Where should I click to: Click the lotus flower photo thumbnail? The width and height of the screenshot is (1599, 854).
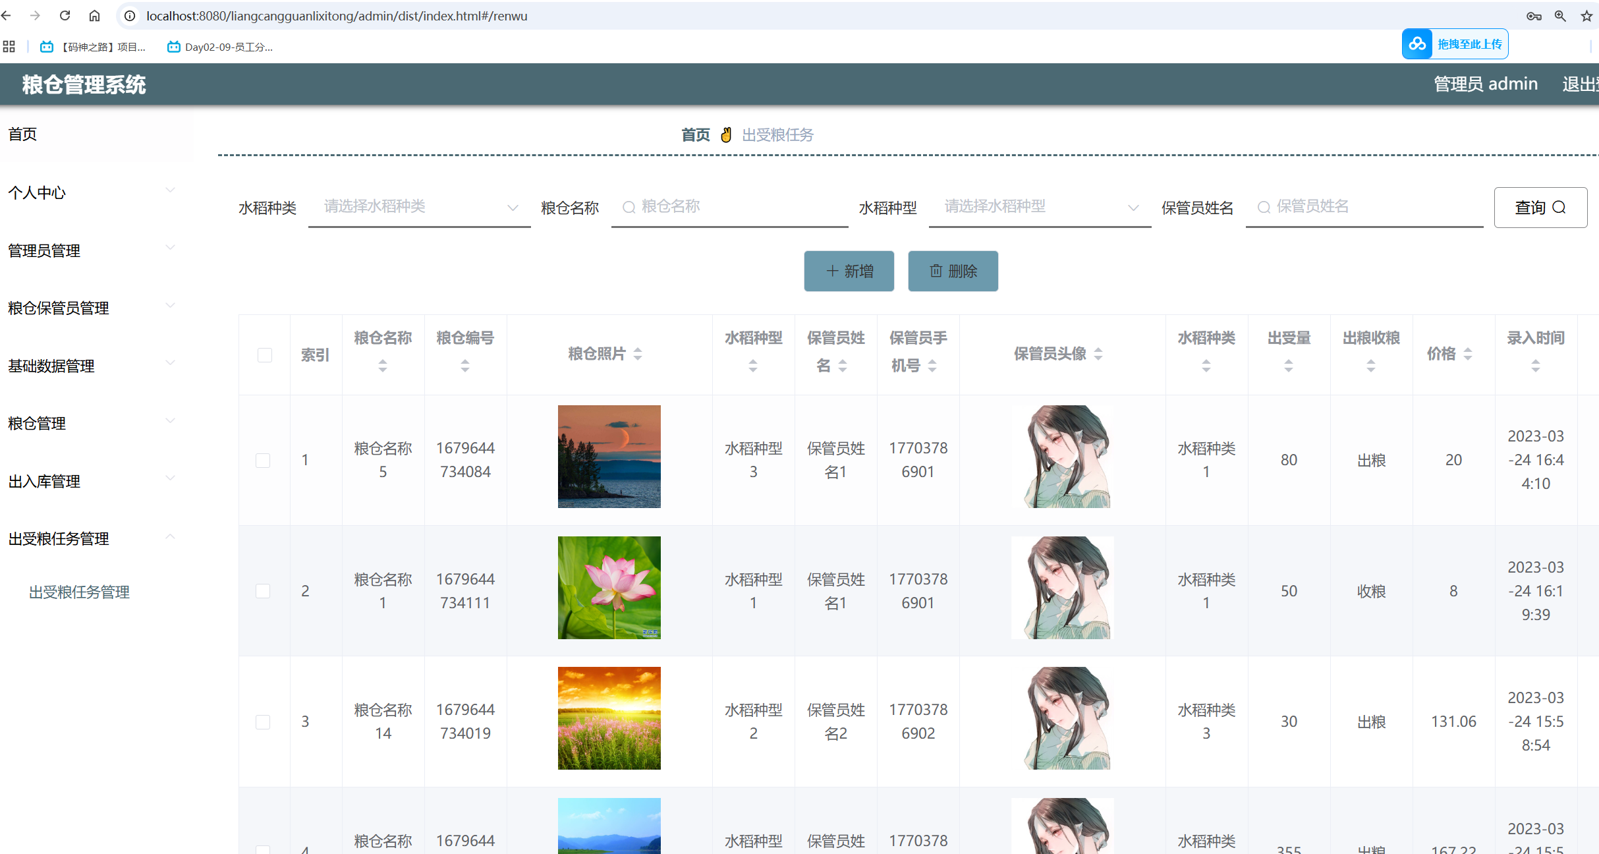[609, 587]
